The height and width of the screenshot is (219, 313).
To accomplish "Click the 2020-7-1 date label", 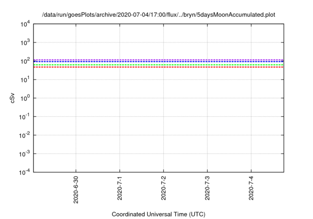I will point(119,188).
